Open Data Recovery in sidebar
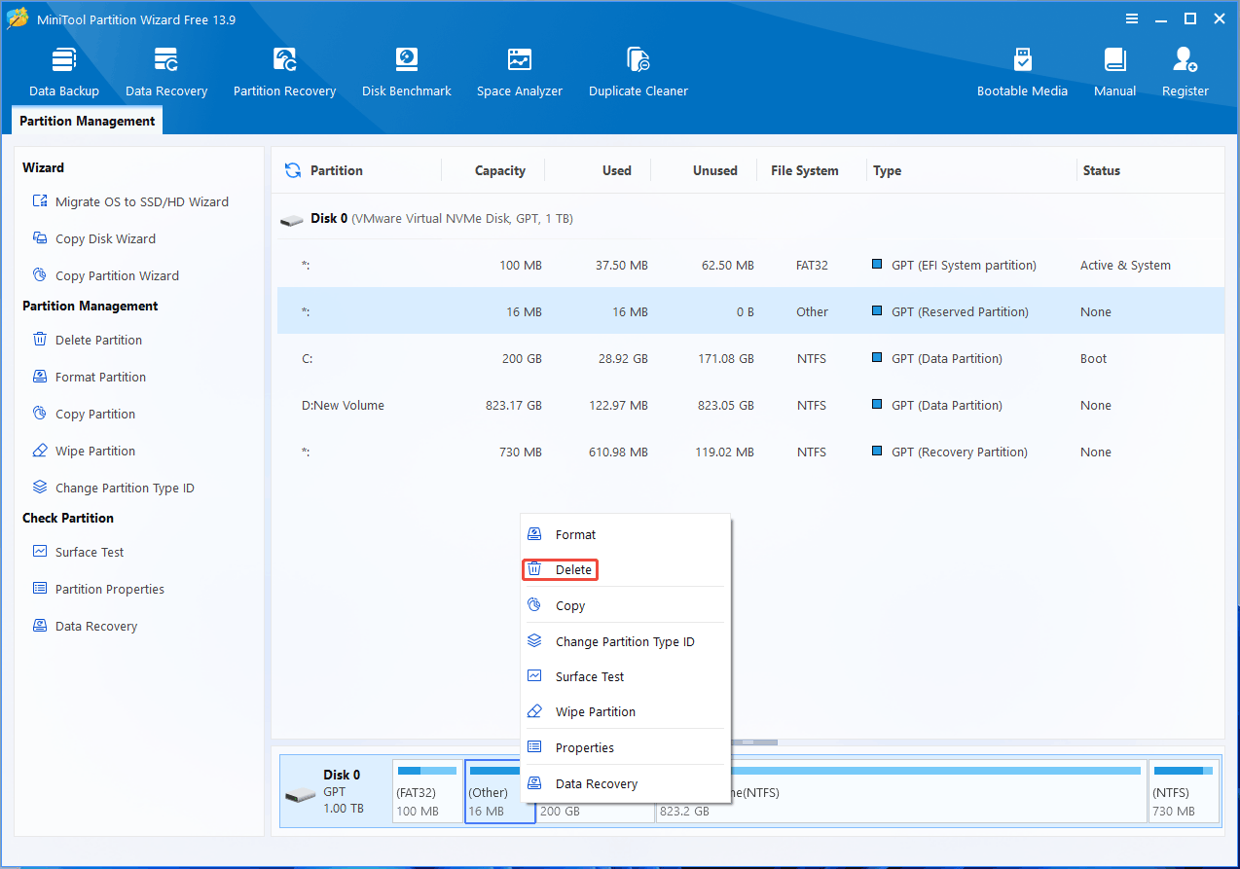The image size is (1240, 869). tap(85, 626)
